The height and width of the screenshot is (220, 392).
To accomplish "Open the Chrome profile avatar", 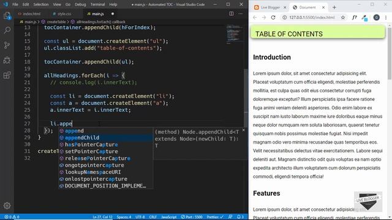I will pos(376,18).
